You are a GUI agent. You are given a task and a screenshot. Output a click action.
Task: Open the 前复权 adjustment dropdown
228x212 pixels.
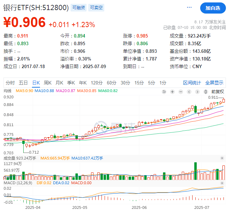pos(218,92)
